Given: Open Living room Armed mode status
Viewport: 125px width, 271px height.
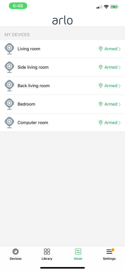Looking at the screenshot, I should pos(111,49).
